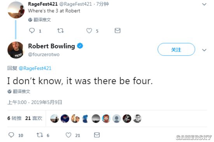Translate RageFest421's tweet with 翻译推文

coord(40,20)
